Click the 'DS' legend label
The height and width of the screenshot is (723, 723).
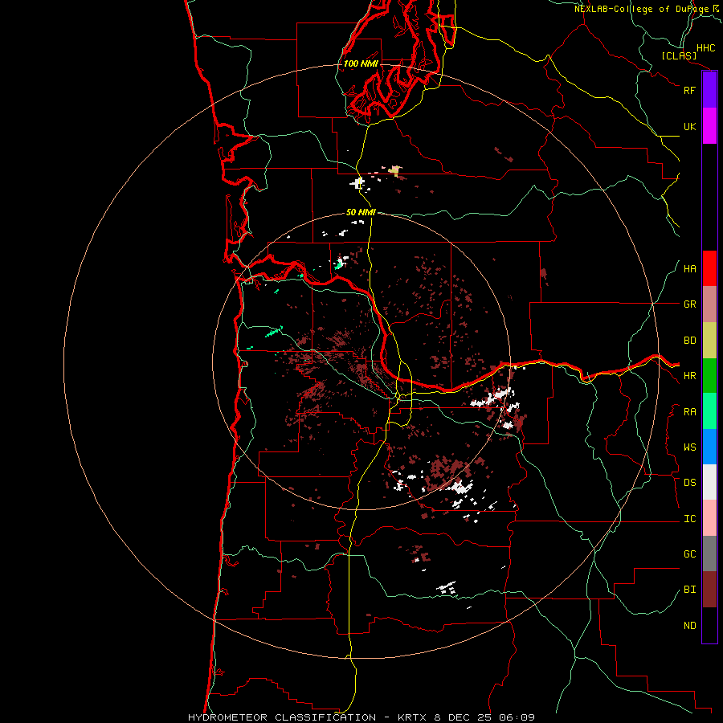pyautogui.click(x=689, y=483)
